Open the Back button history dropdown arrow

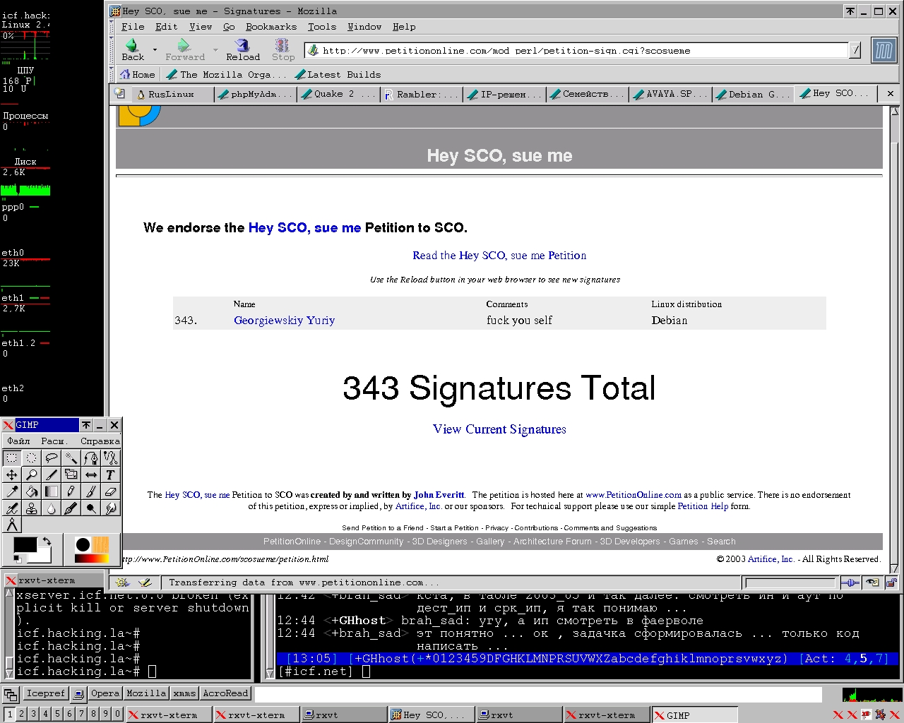pos(155,50)
